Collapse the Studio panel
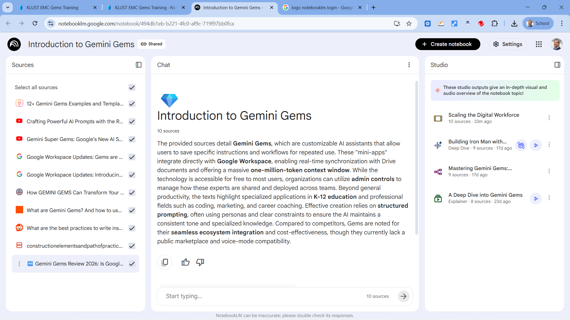Image resolution: width=570 pixels, height=320 pixels. [558, 65]
